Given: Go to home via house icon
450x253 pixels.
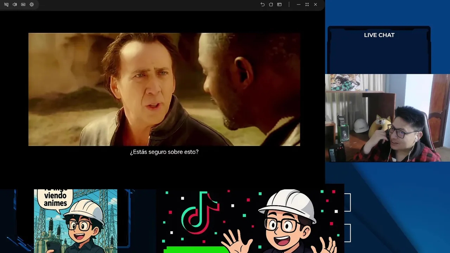Looking at the screenshot, I should tap(271, 5).
